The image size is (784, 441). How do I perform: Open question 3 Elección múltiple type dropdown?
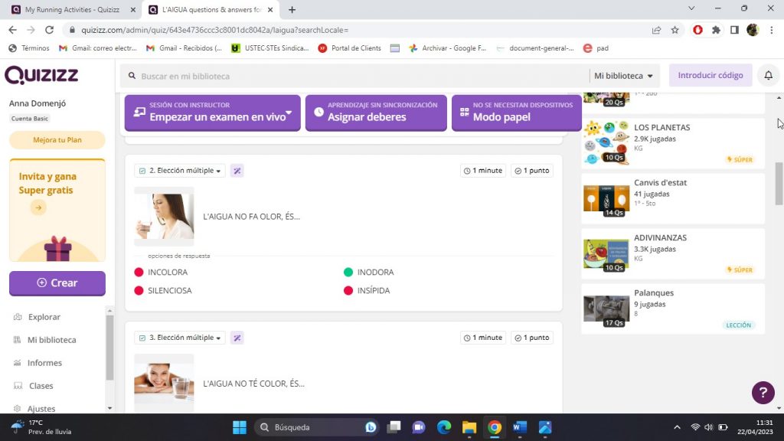pos(180,338)
